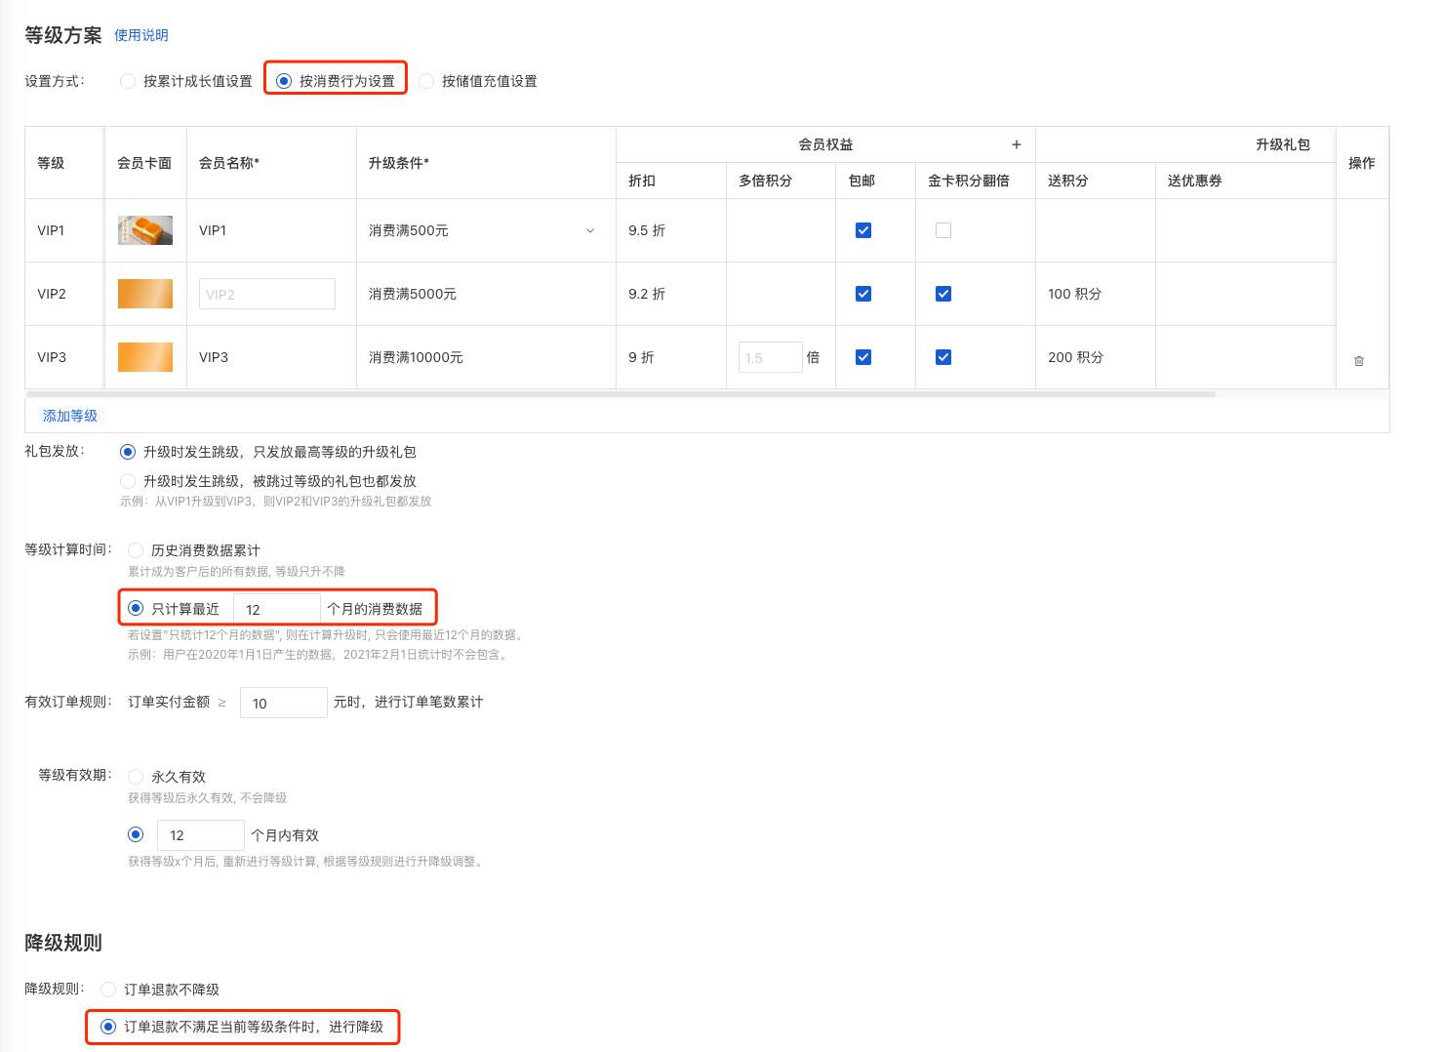Click the plus icon beside 会员权益

[1016, 144]
